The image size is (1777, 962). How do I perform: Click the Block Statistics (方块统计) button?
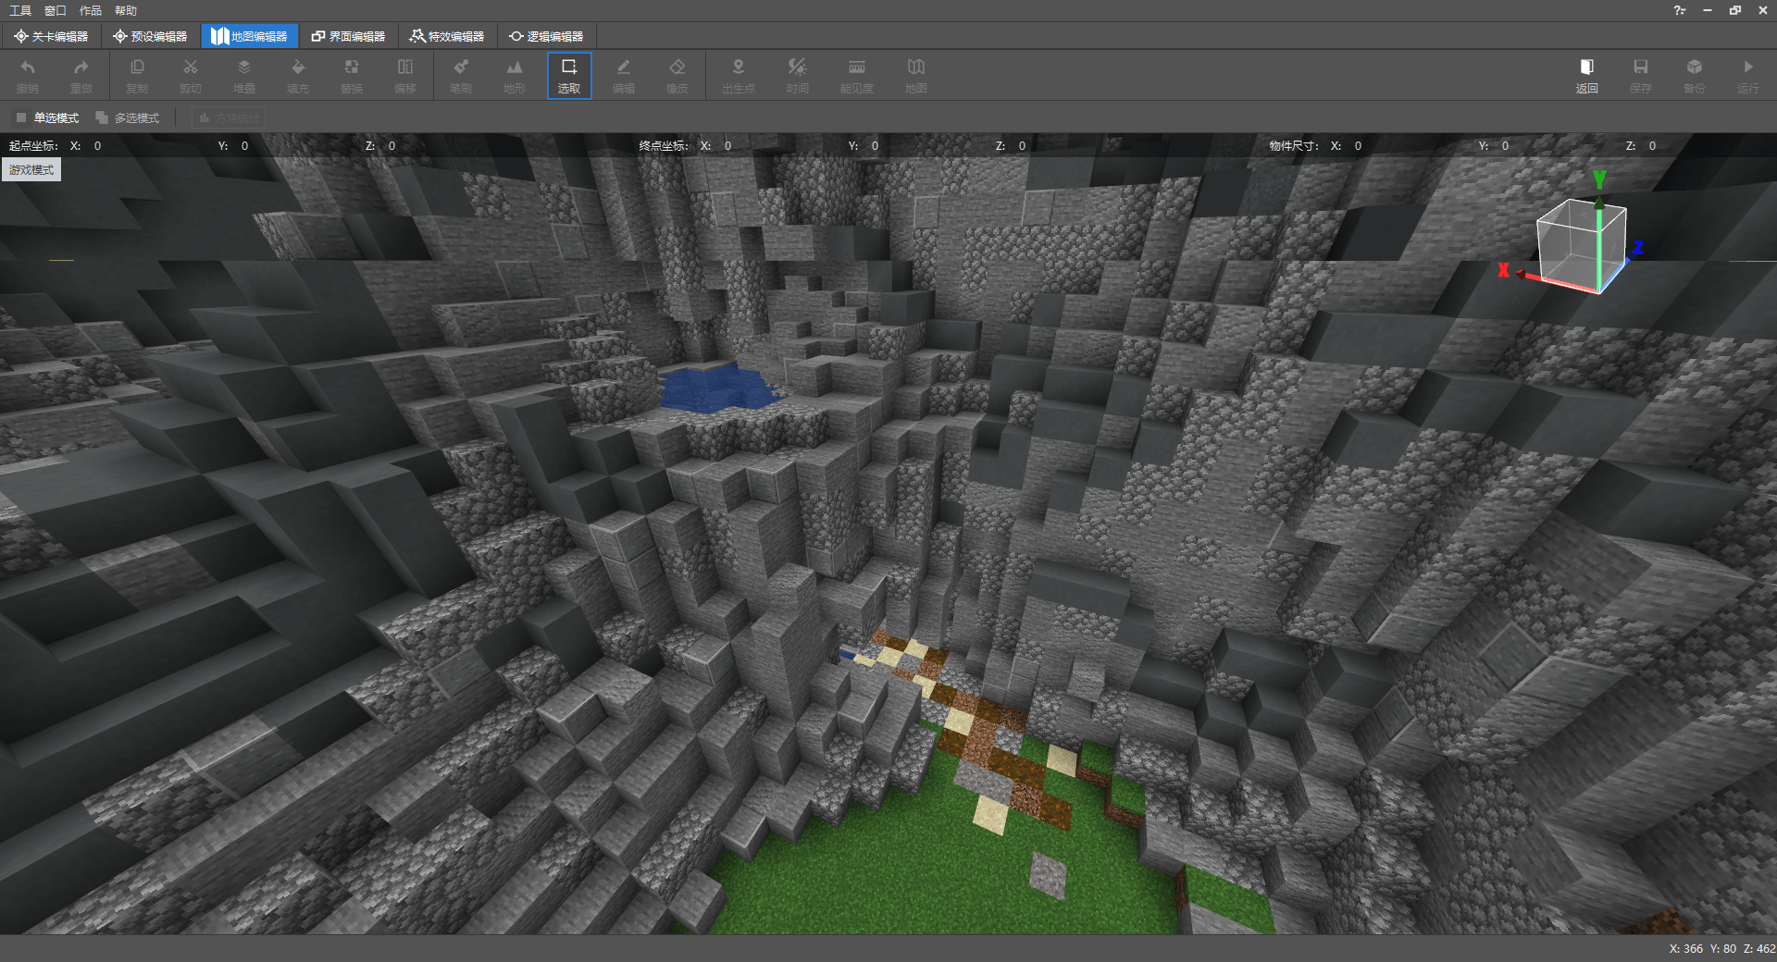229,117
